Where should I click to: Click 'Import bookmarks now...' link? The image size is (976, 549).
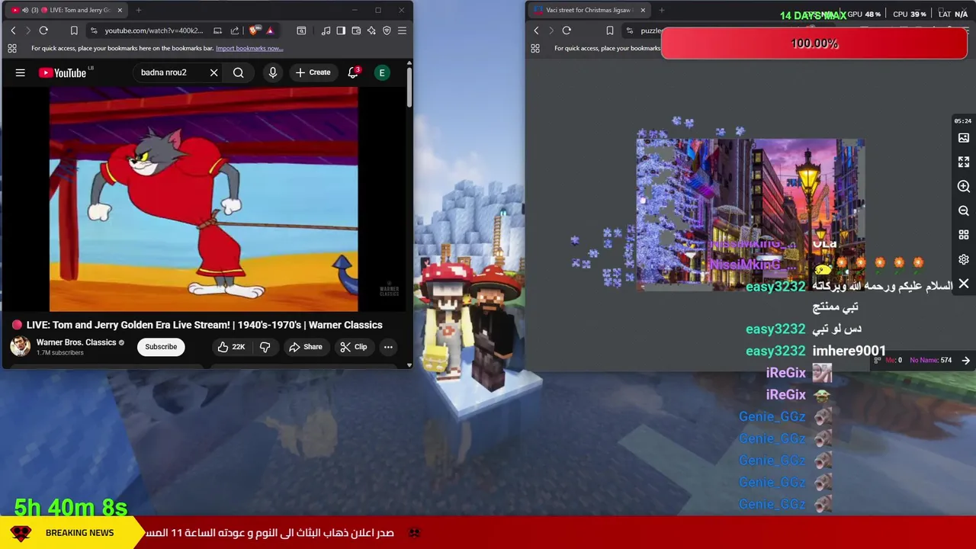point(249,48)
